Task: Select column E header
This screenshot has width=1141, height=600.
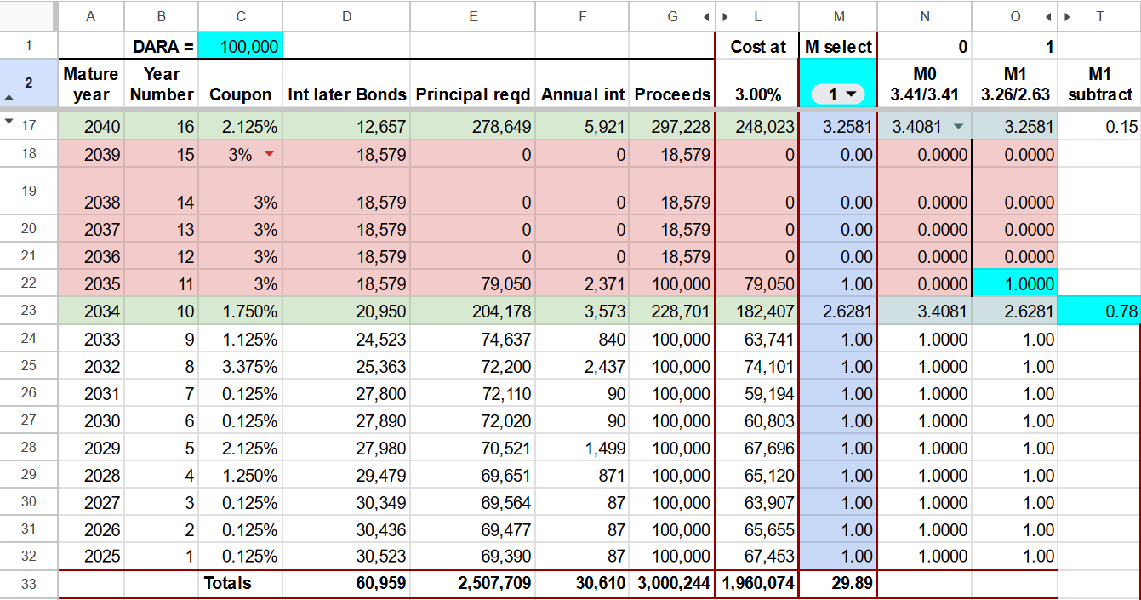Action: coord(473,16)
